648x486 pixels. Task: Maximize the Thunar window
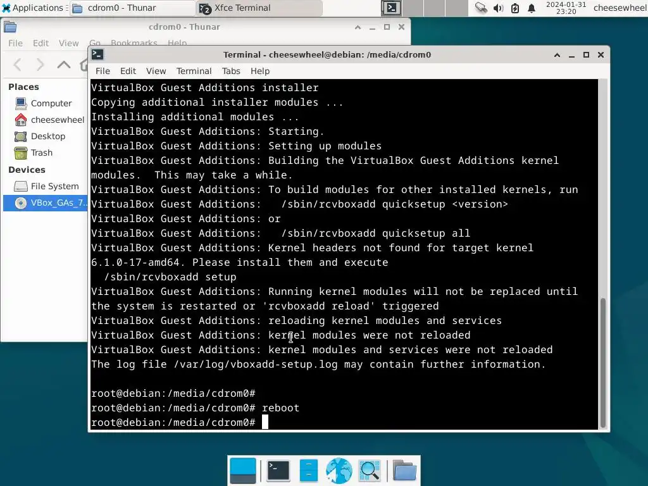click(x=387, y=27)
